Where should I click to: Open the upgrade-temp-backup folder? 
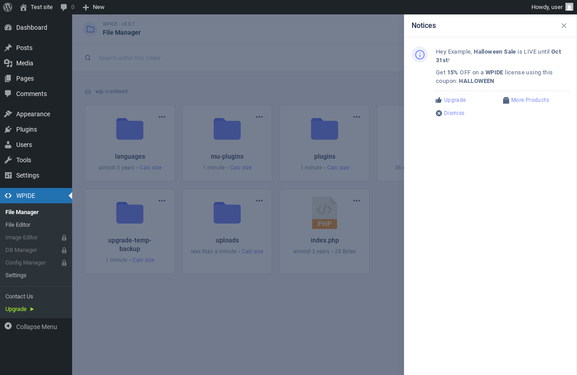pyautogui.click(x=130, y=213)
